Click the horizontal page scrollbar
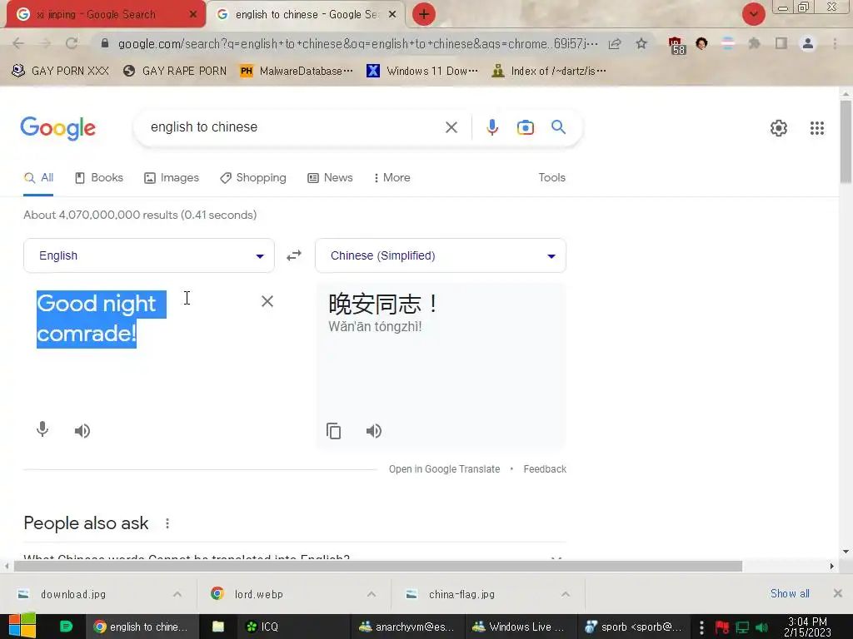Screen dimensions: 853x639 coord(378,566)
